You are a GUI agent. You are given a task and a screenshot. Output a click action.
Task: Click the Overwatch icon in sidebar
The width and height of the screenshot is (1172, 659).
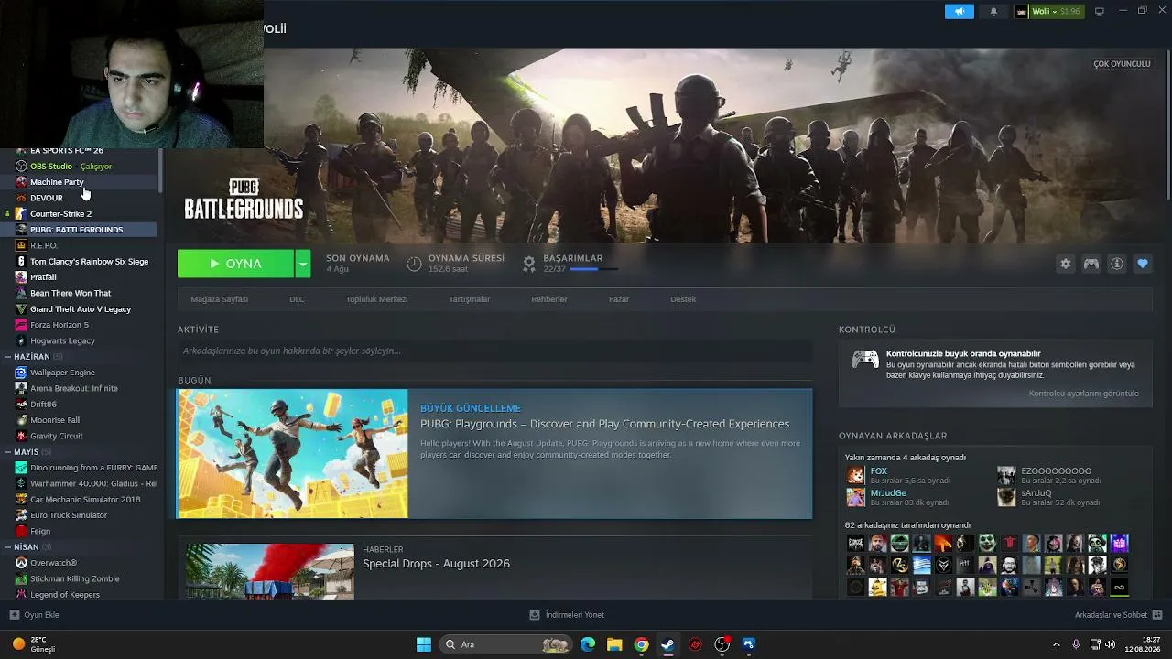click(x=21, y=563)
